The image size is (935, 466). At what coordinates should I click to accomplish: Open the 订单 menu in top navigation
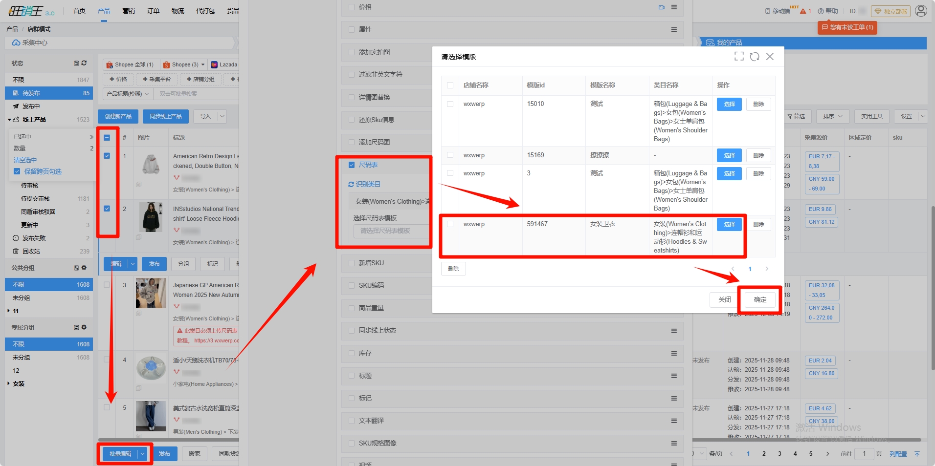coord(153,11)
